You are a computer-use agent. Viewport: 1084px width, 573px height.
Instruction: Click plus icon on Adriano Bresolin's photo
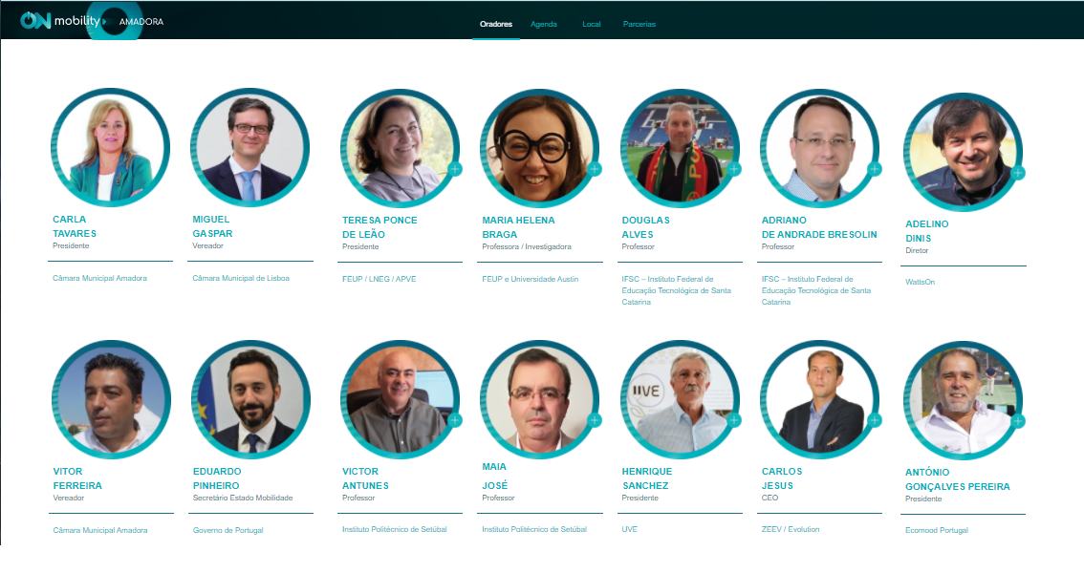[875, 169]
